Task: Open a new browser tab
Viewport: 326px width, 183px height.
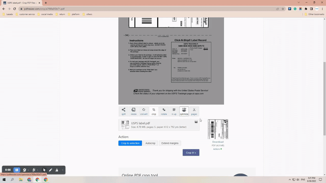Action: pyautogui.click(x=46, y=3)
